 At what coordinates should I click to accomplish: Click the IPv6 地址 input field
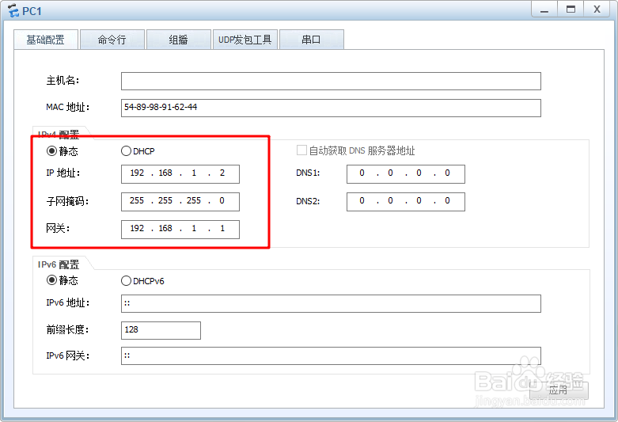point(331,304)
